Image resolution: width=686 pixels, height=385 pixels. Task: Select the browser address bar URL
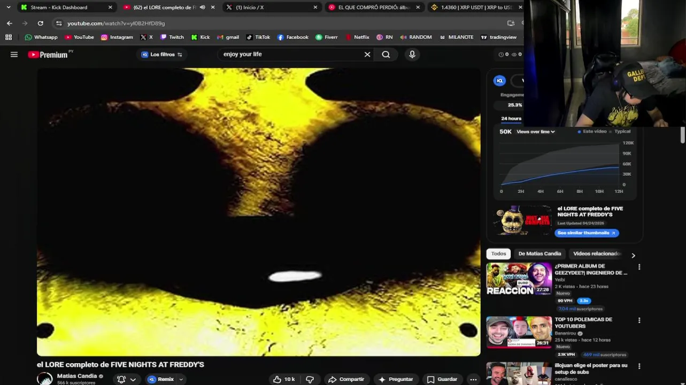pyautogui.click(x=116, y=23)
